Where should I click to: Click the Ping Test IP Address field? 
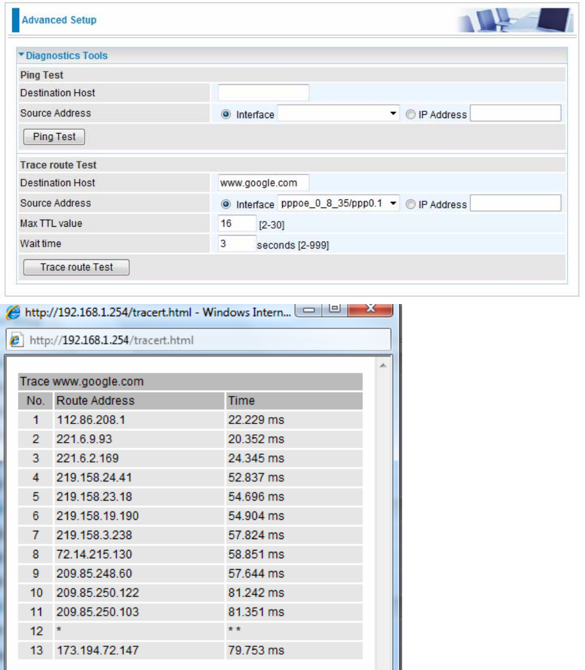pos(515,113)
